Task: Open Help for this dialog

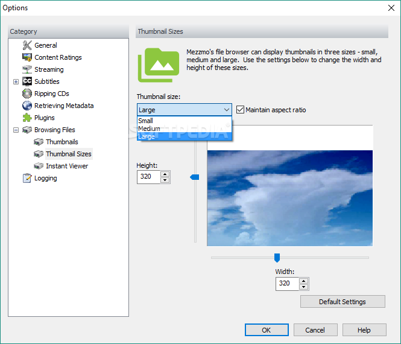Action: pos(364,330)
